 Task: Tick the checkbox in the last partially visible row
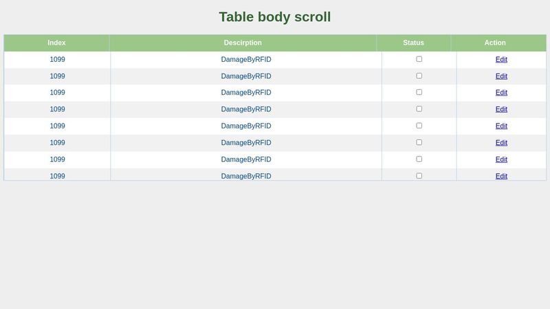point(419,176)
